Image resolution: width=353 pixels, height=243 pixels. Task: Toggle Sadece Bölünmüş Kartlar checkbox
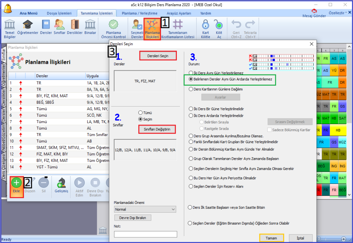point(269,130)
